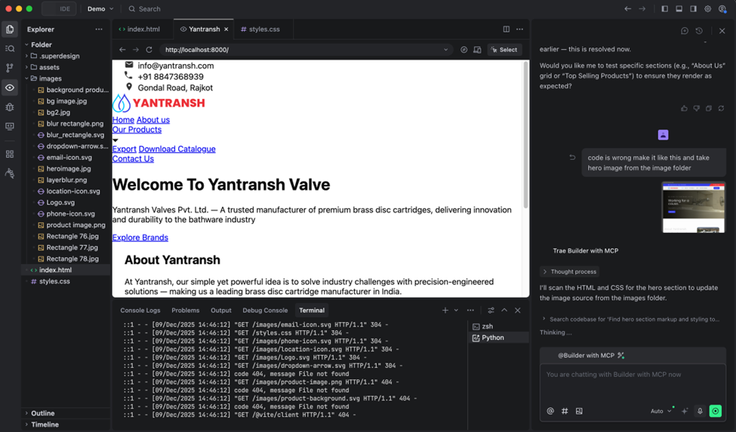Click the Explore Brands link in preview
The height and width of the screenshot is (432, 736).
click(140, 237)
